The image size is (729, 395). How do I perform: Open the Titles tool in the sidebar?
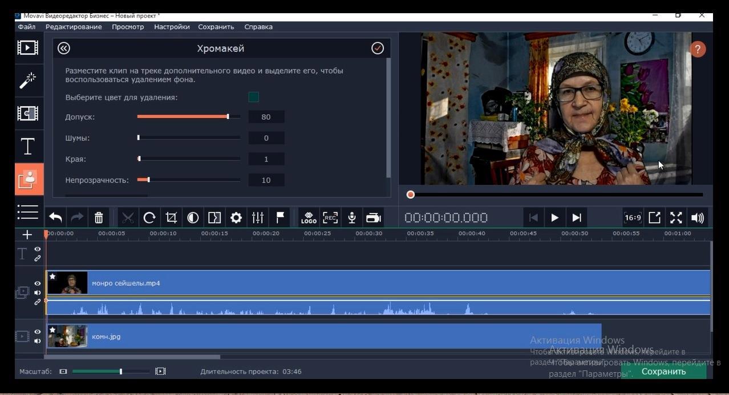[27, 146]
